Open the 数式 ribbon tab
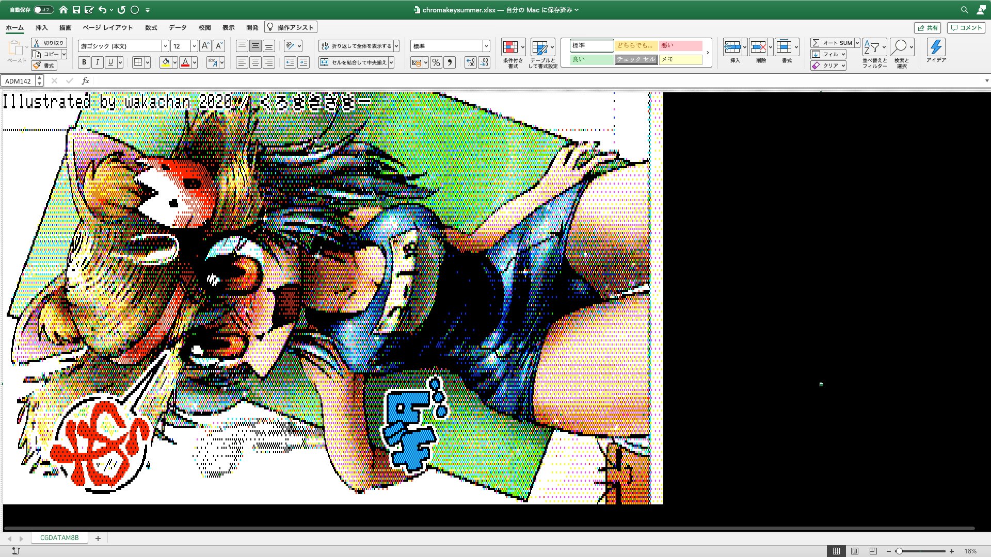991x557 pixels. coord(151,28)
